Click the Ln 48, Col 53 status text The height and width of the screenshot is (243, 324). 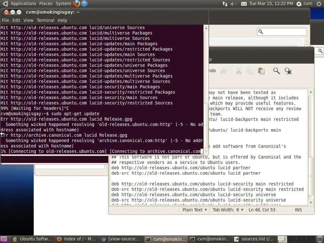(x=262, y=210)
